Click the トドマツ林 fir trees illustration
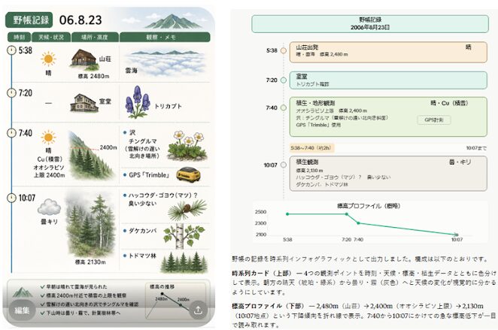 [x=184, y=262]
